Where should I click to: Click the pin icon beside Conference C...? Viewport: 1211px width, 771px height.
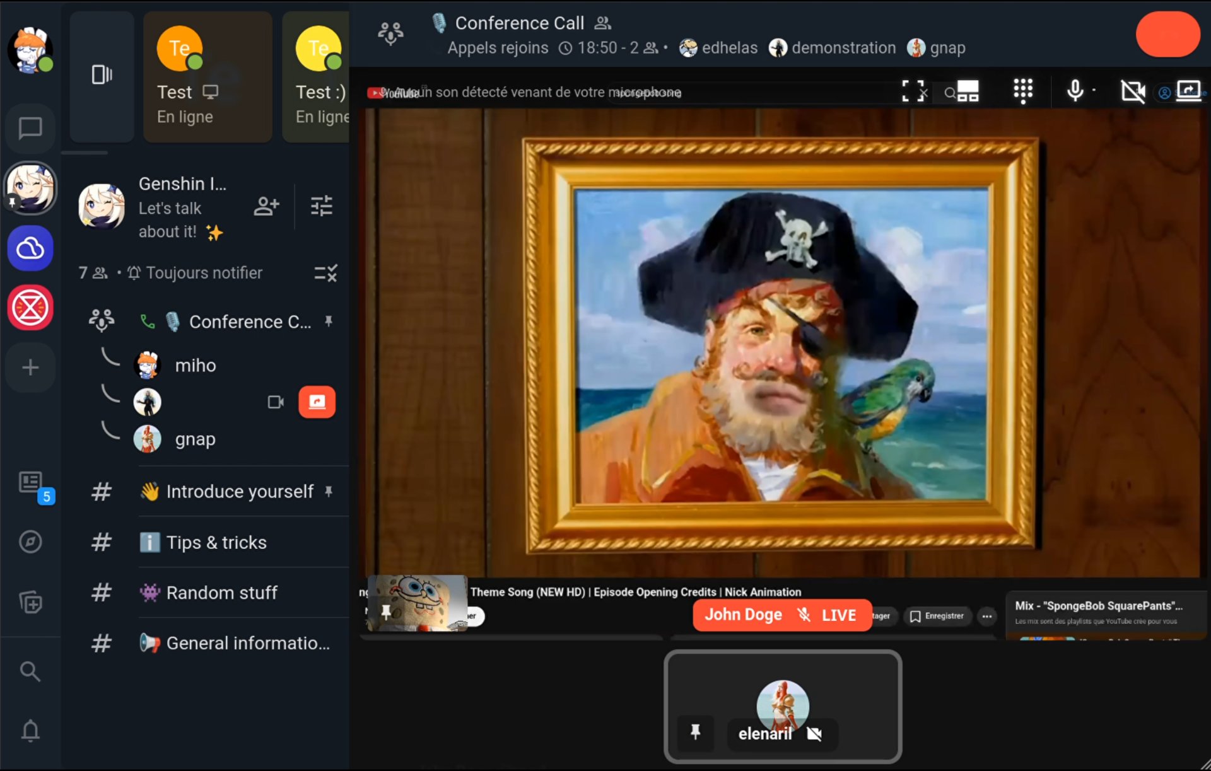(329, 322)
